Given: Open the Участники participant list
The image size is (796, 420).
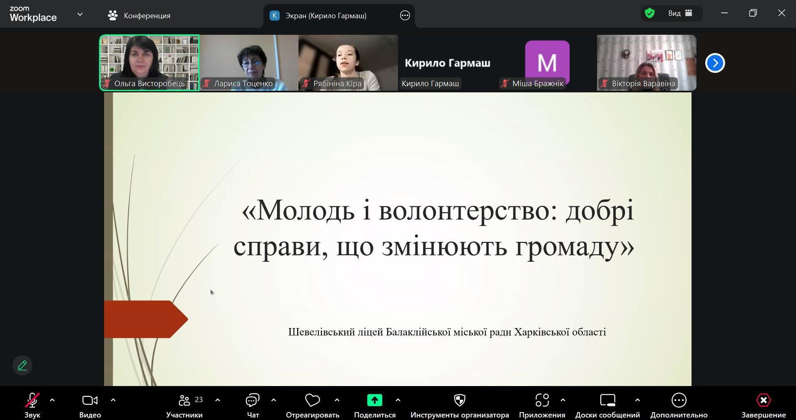Looking at the screenshot, I should (185, 400).
